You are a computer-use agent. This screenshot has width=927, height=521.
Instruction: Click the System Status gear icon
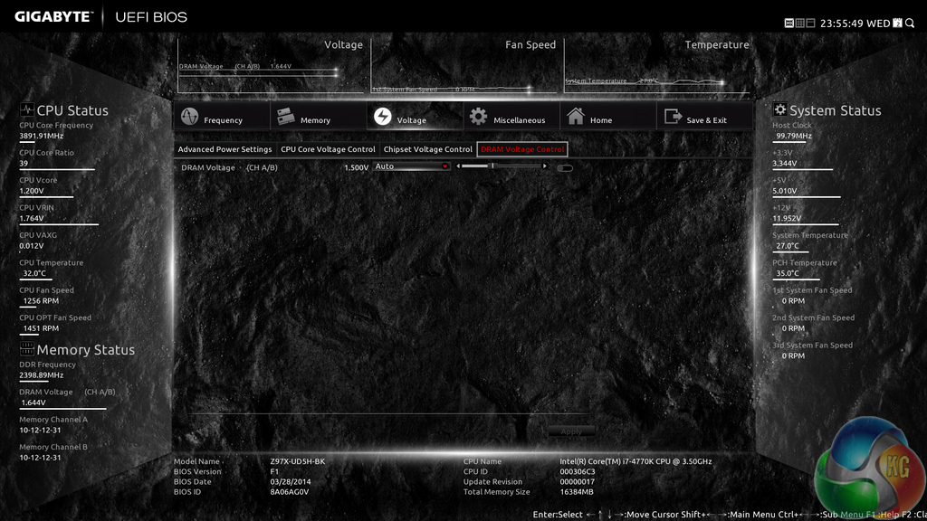[x=779, y=109]
